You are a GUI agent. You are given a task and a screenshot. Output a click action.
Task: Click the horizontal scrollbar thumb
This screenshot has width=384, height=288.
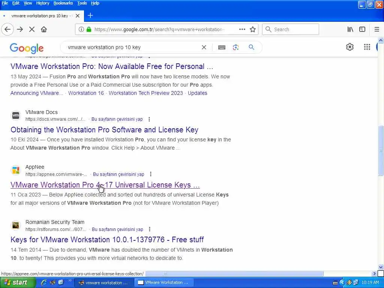(234, 273)
